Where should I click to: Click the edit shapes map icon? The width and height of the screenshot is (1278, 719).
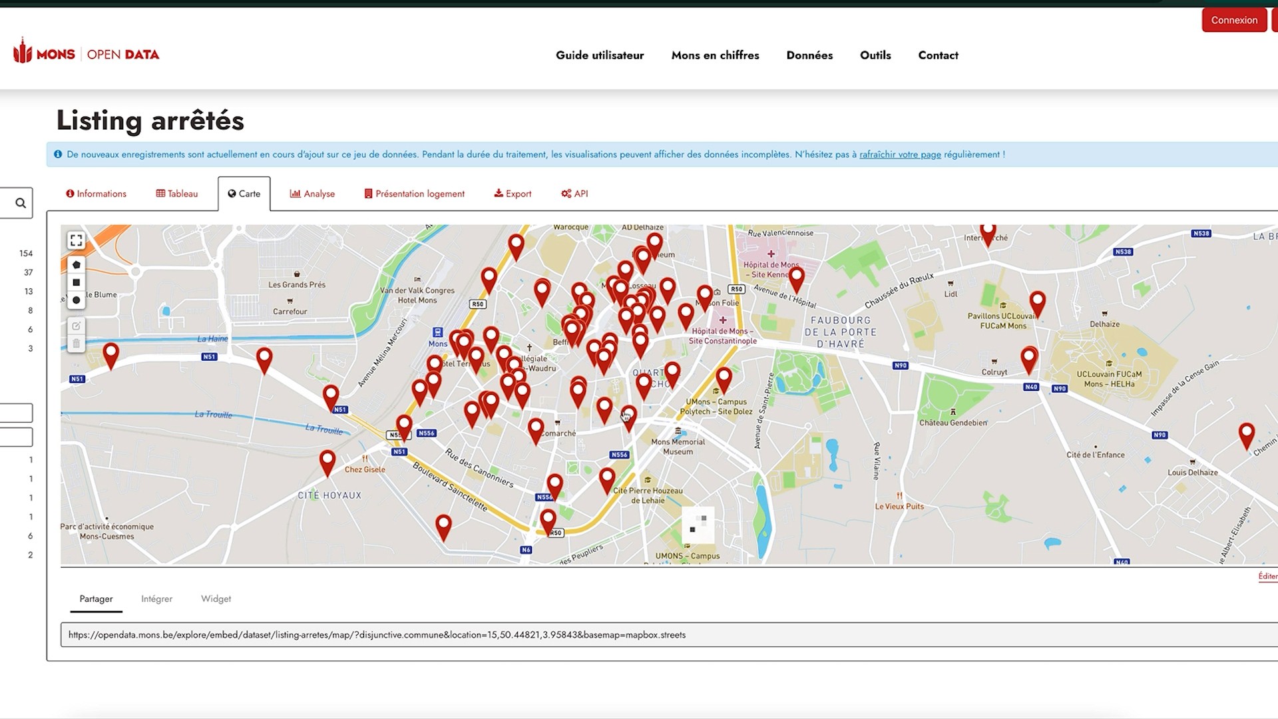(76, 326)
